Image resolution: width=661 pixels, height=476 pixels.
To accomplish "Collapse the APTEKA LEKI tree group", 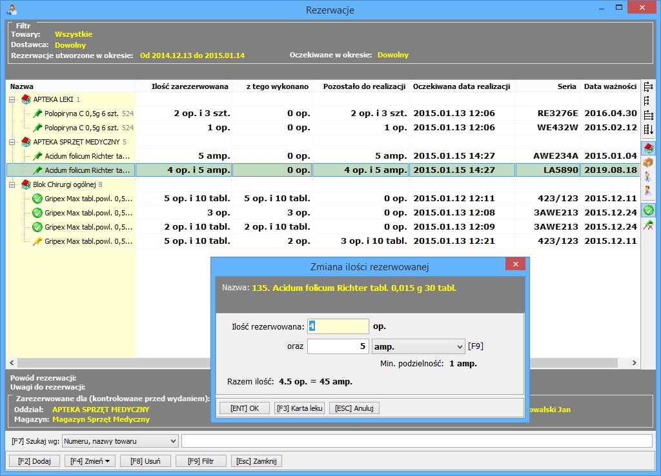I will [x=12, y=99].
